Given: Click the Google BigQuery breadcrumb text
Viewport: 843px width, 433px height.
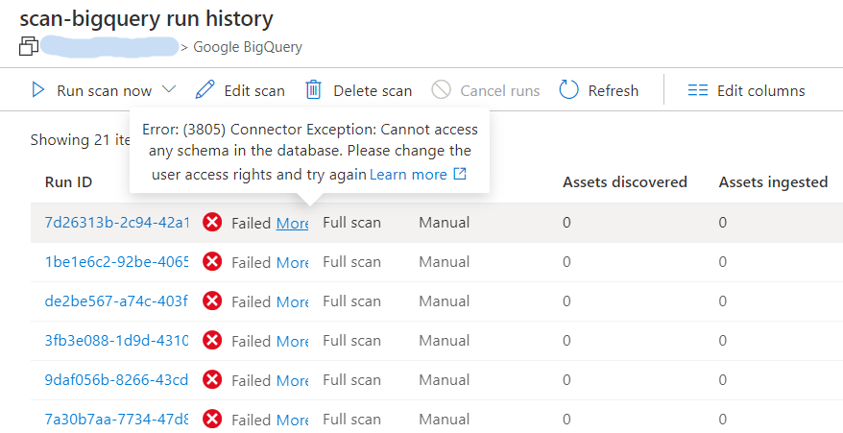Looking at the screenshot, I should click(x=248, y=46).
